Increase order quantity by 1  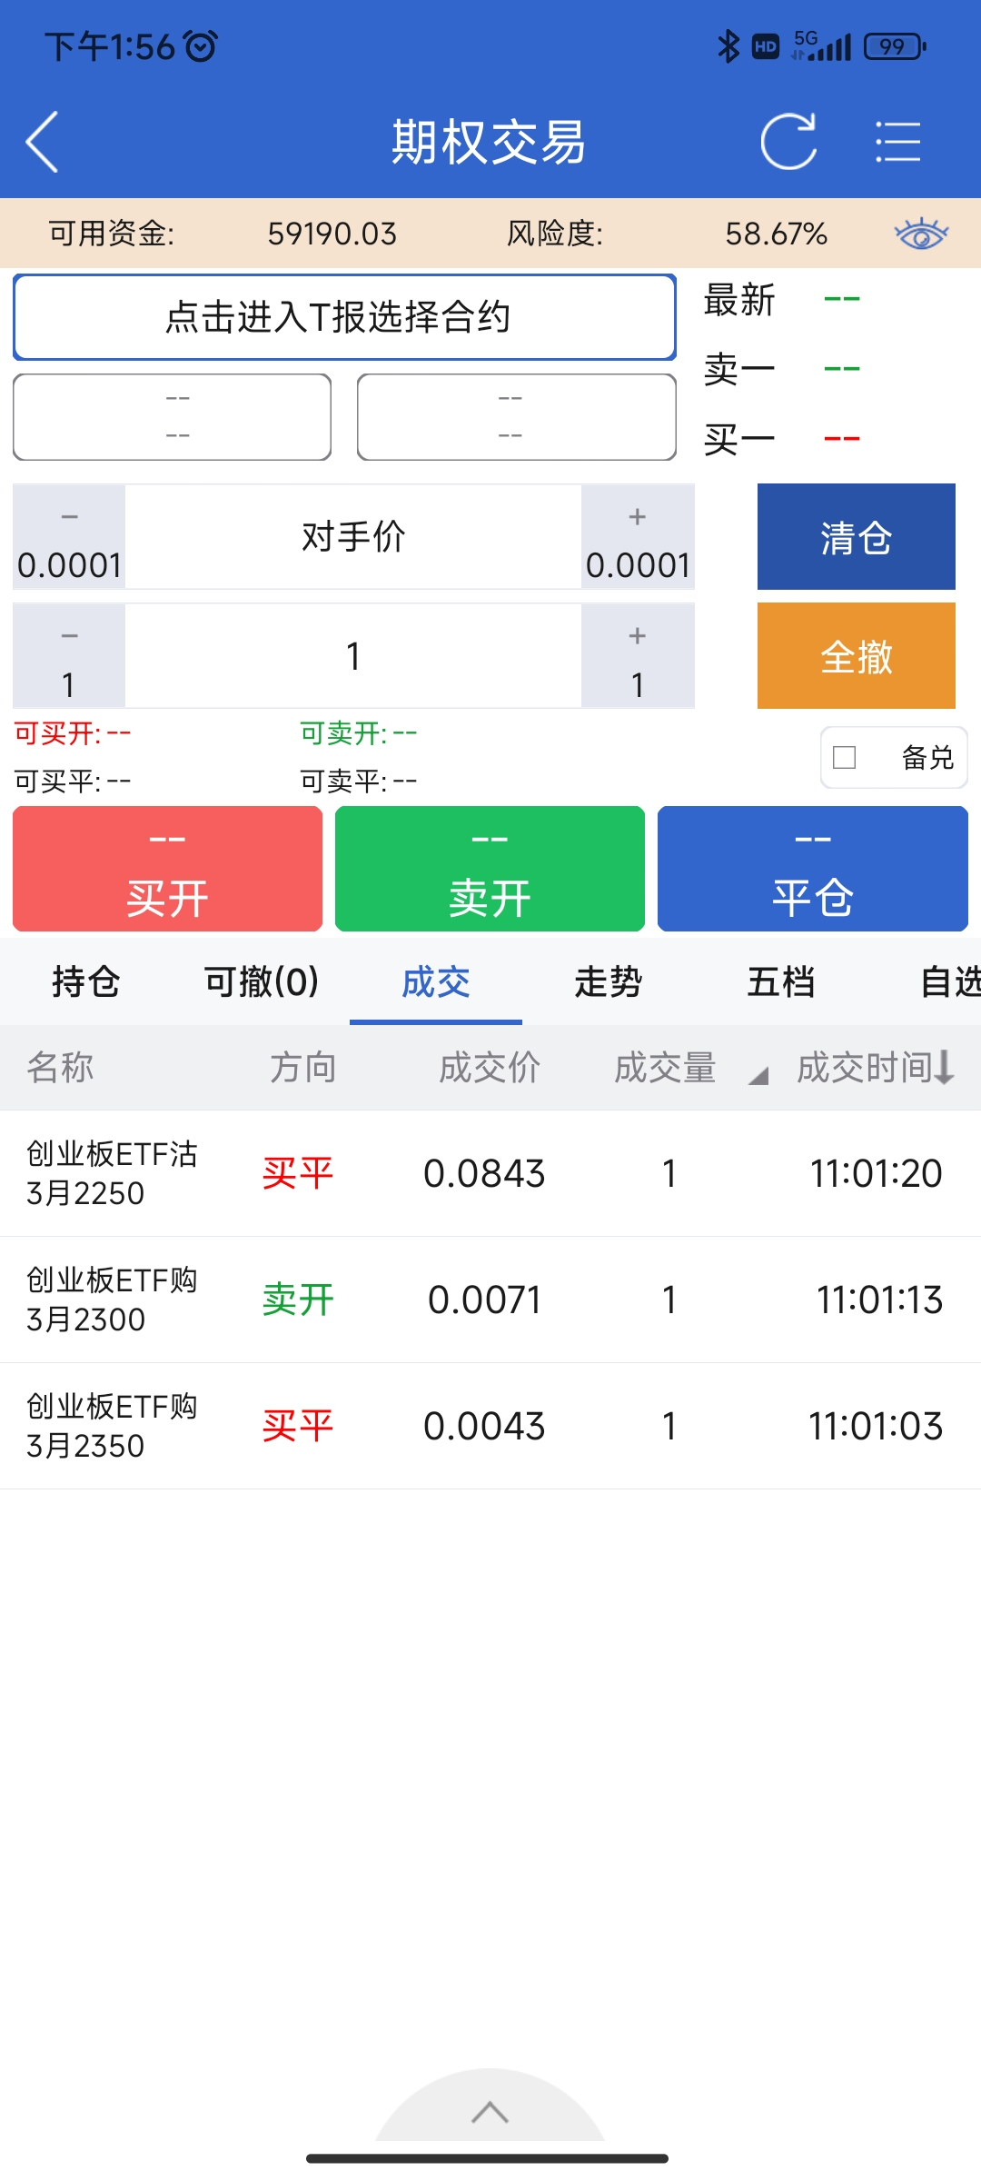638,656
